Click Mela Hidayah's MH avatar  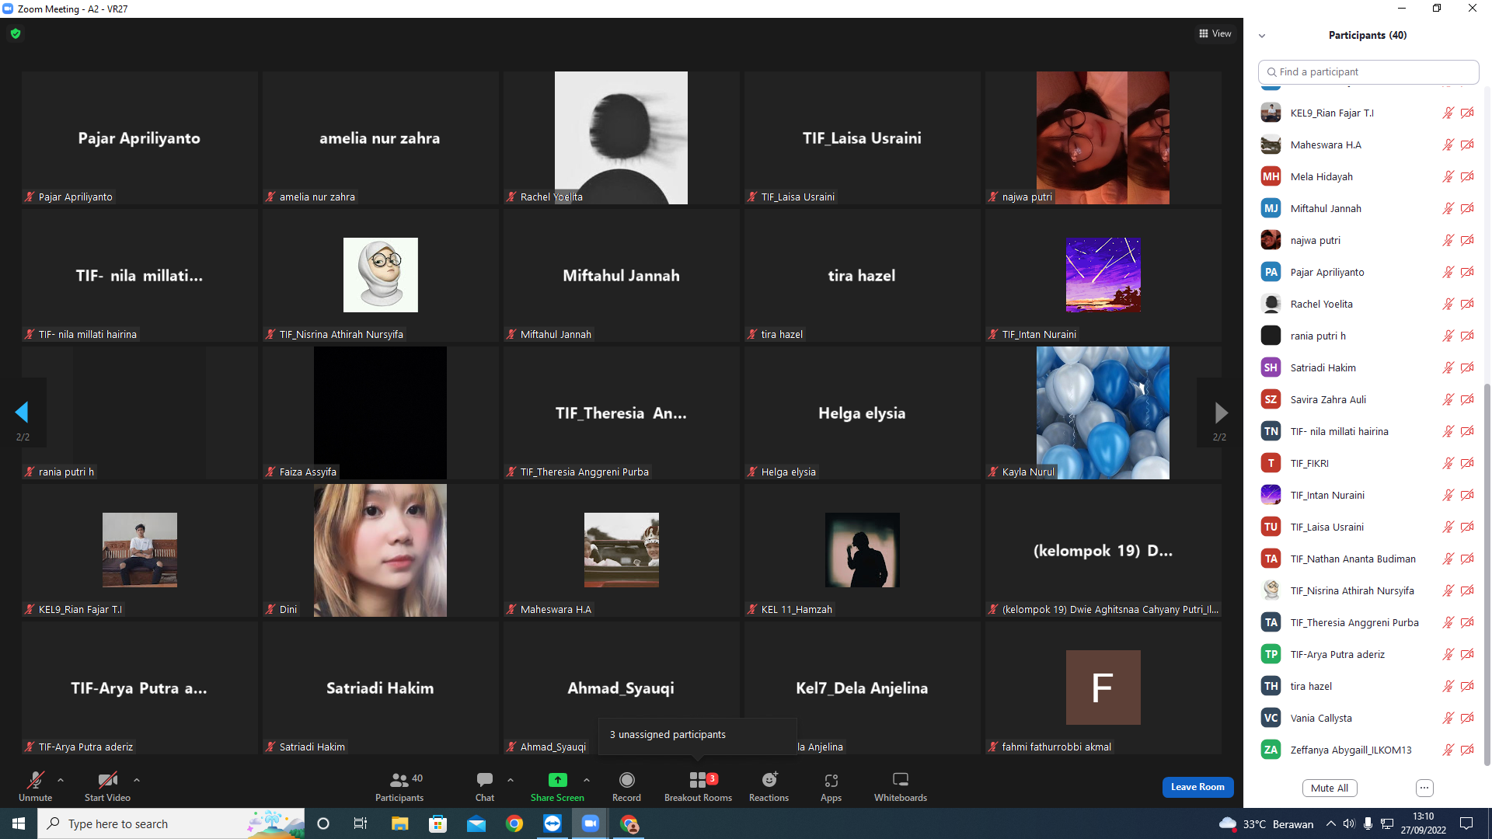(1271, 176)
